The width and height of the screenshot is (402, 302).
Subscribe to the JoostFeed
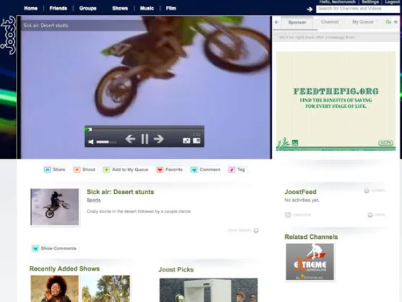298,214
